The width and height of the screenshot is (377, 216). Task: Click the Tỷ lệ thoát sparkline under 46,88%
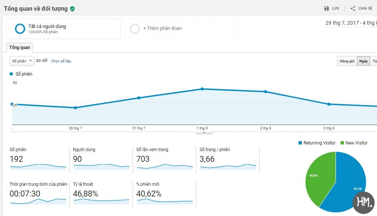[x=102, y=201]
